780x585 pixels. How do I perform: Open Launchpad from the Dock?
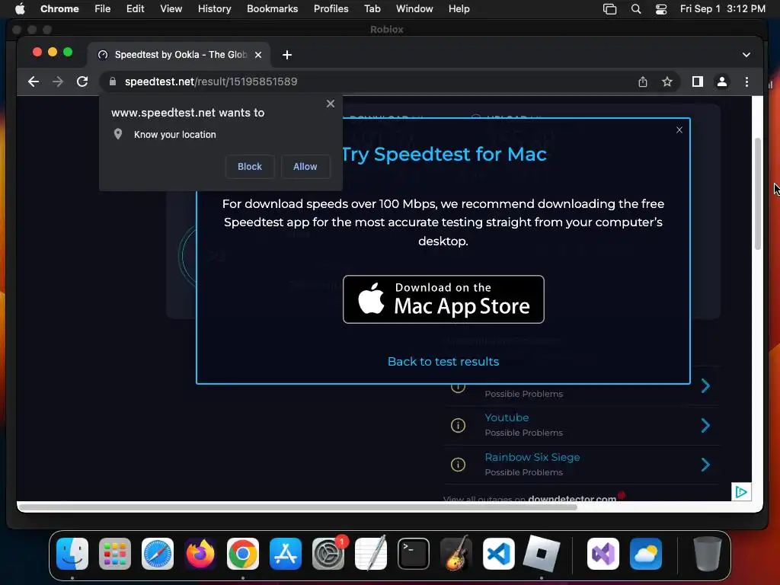click(x=115, y=554)
